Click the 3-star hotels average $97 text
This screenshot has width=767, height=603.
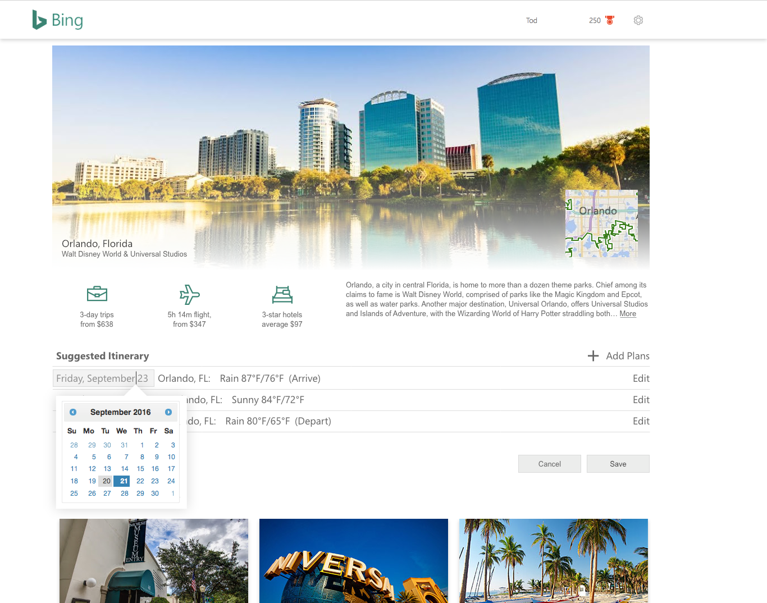click(x=282, y=319)
